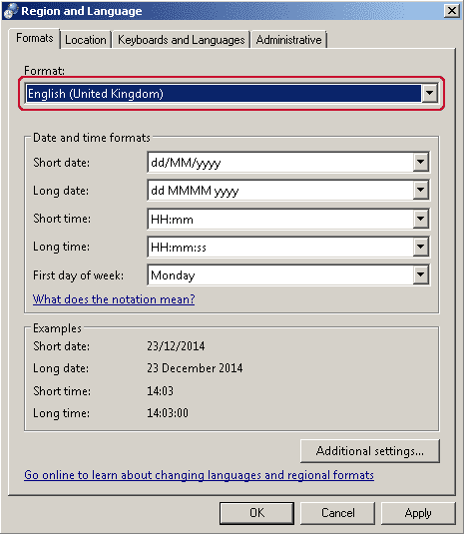Select the Formats tab
The width and height of the screenshot is (464, 534).
[x=34, y=38]
